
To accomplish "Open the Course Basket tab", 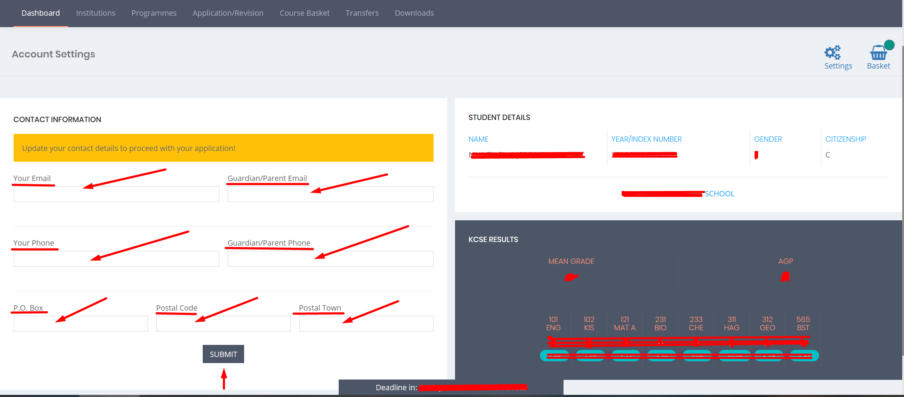I will [x=304, y=13].
